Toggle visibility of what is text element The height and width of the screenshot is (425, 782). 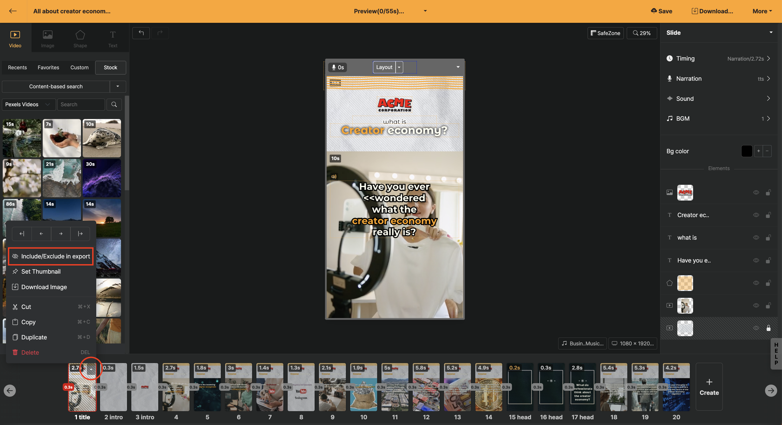pyautogui.click(x=756, y=237)
